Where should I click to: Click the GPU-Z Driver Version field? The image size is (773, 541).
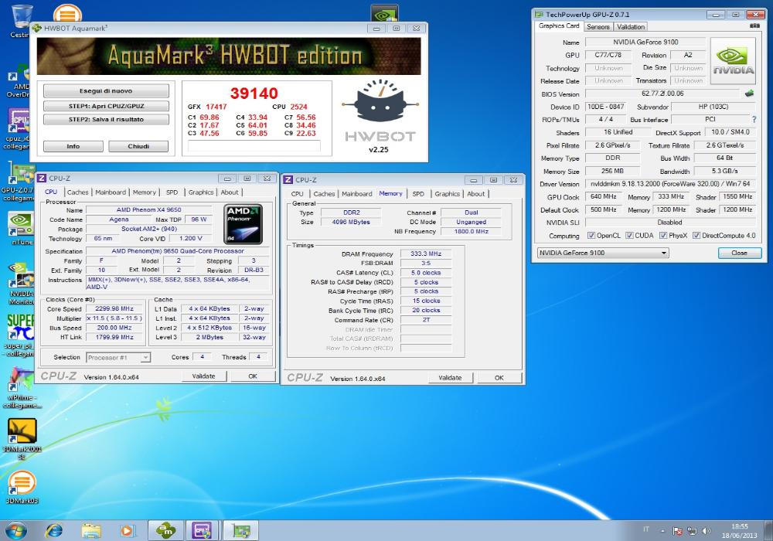tap(670, 184)
